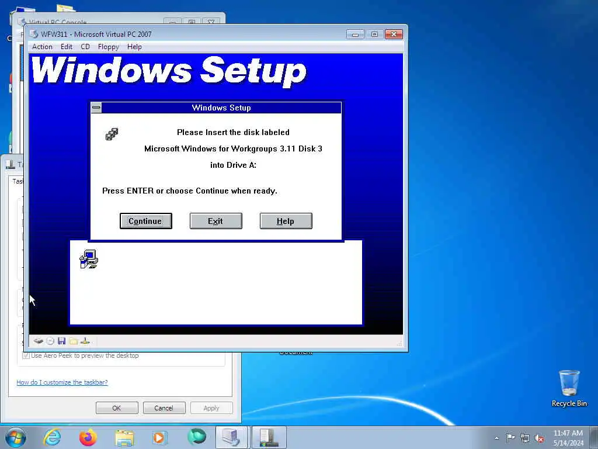Switch to the Taskbar properties taskbar button

269,437
